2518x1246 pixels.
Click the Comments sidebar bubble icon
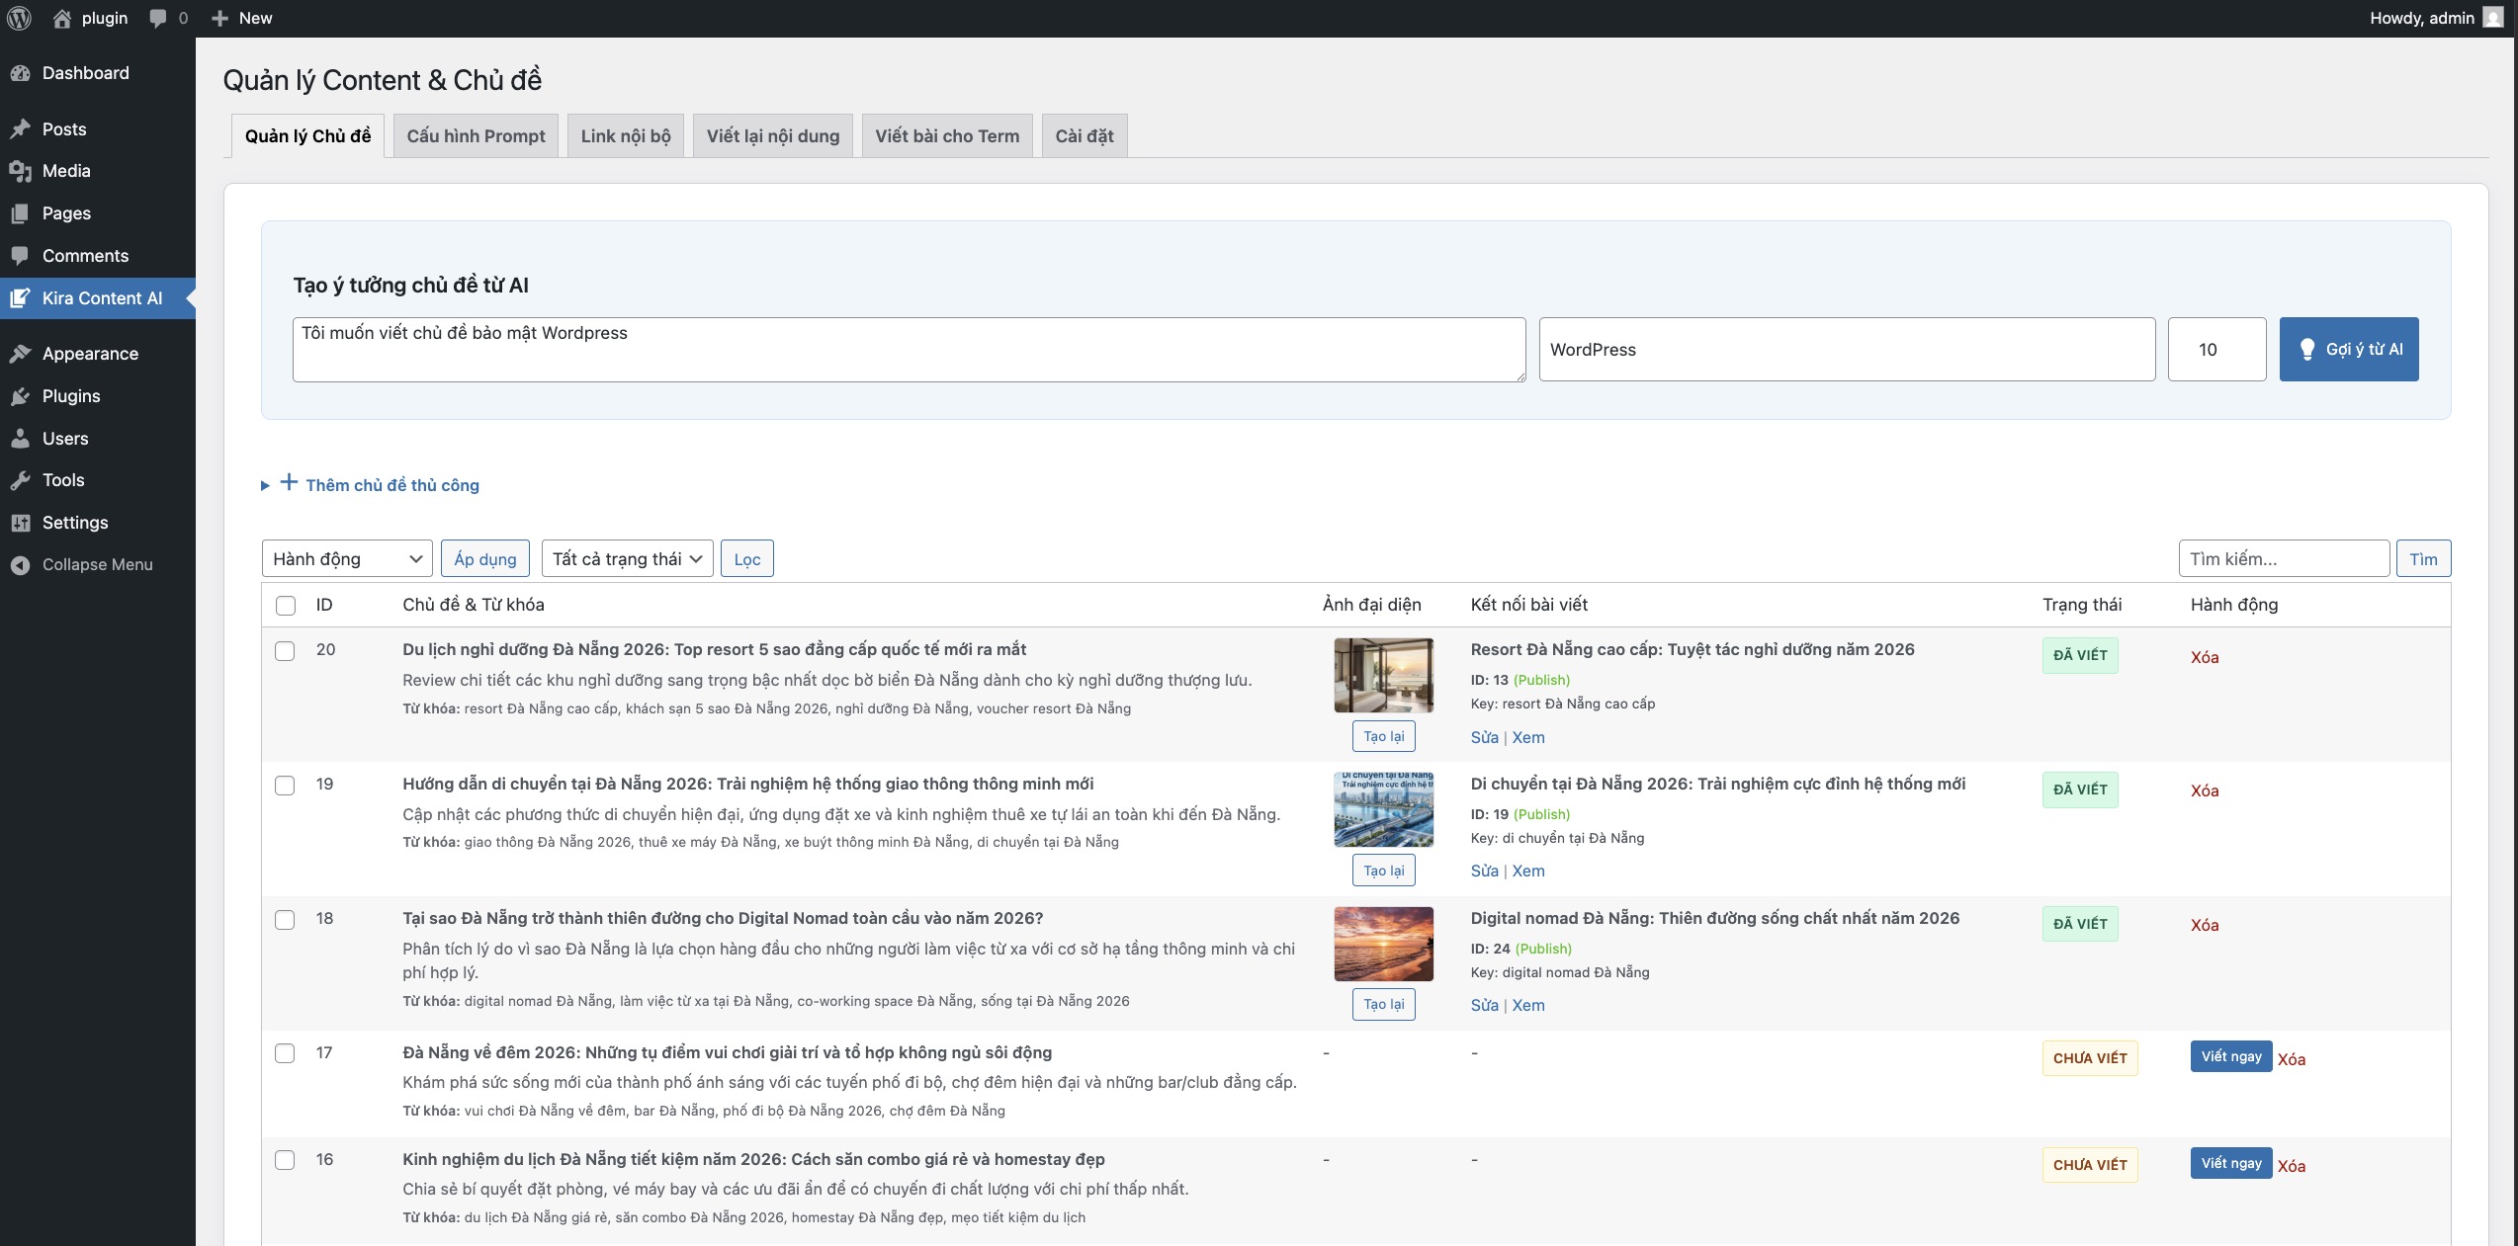point(20,256)
